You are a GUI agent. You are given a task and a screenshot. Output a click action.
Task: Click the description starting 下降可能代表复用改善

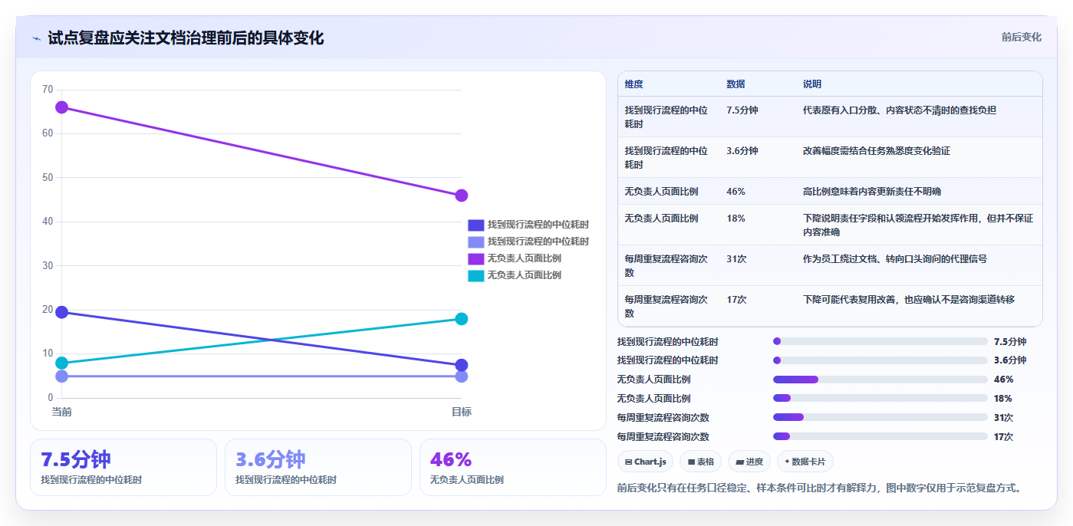click(x=908, y=300)
